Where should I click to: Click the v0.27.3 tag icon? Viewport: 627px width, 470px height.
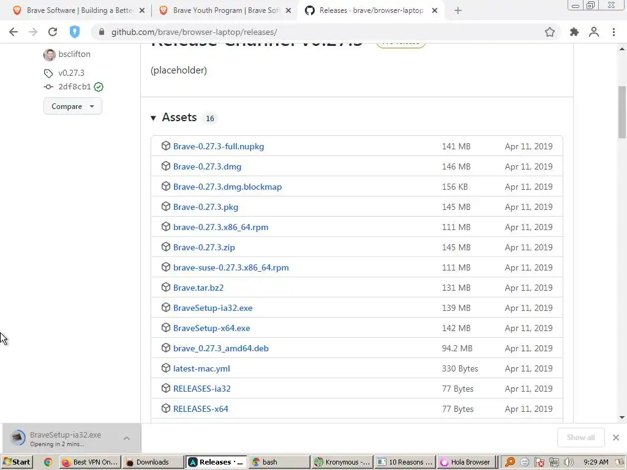[48, 73]
